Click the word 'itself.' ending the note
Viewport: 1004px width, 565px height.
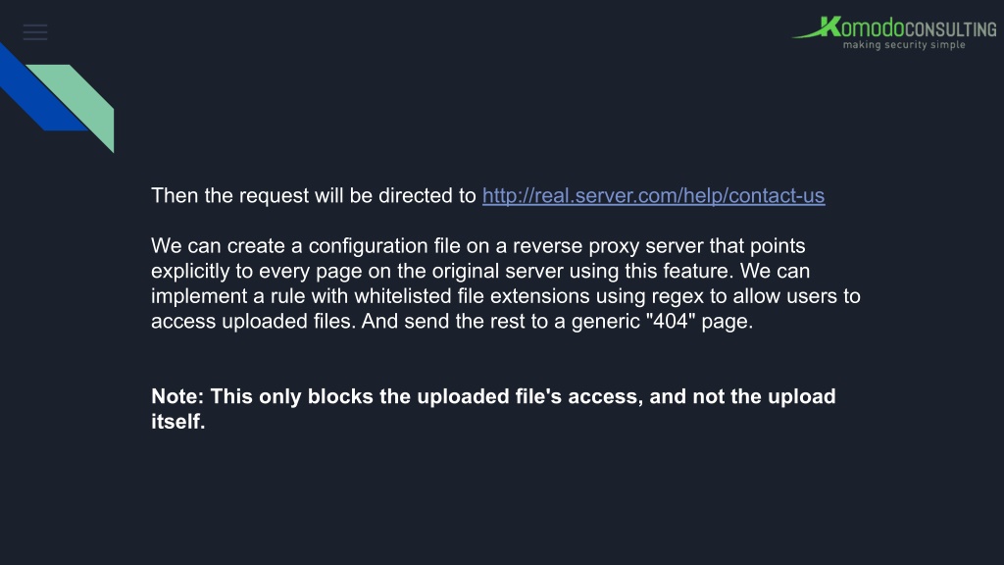coord(178,421)
